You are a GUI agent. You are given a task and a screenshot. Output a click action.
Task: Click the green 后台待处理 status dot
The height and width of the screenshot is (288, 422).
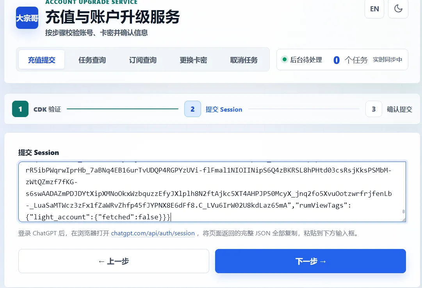click(x=284, y=59)
